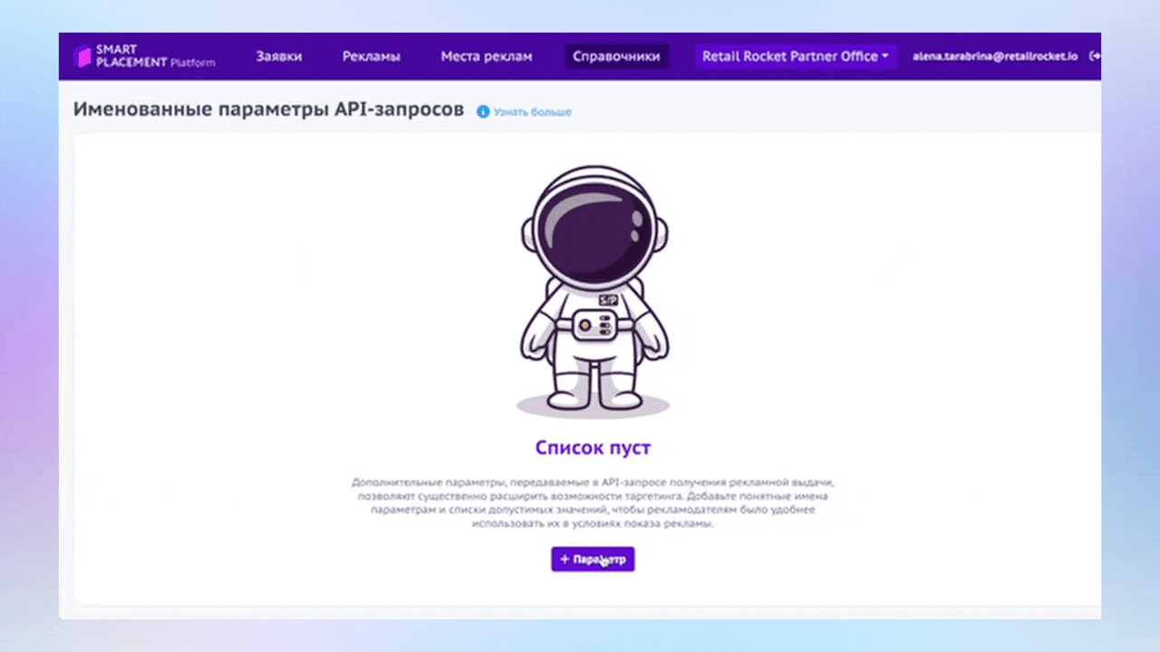1160x652 pixels.
Task: Click the Список пуст title
Action: pos(593,447)
